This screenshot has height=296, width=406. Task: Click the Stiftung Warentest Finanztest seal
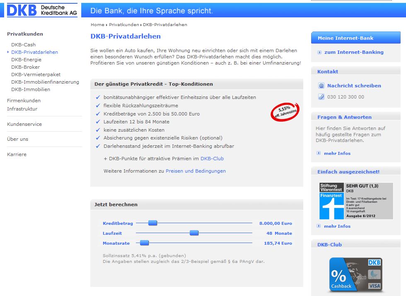[332, 201]
